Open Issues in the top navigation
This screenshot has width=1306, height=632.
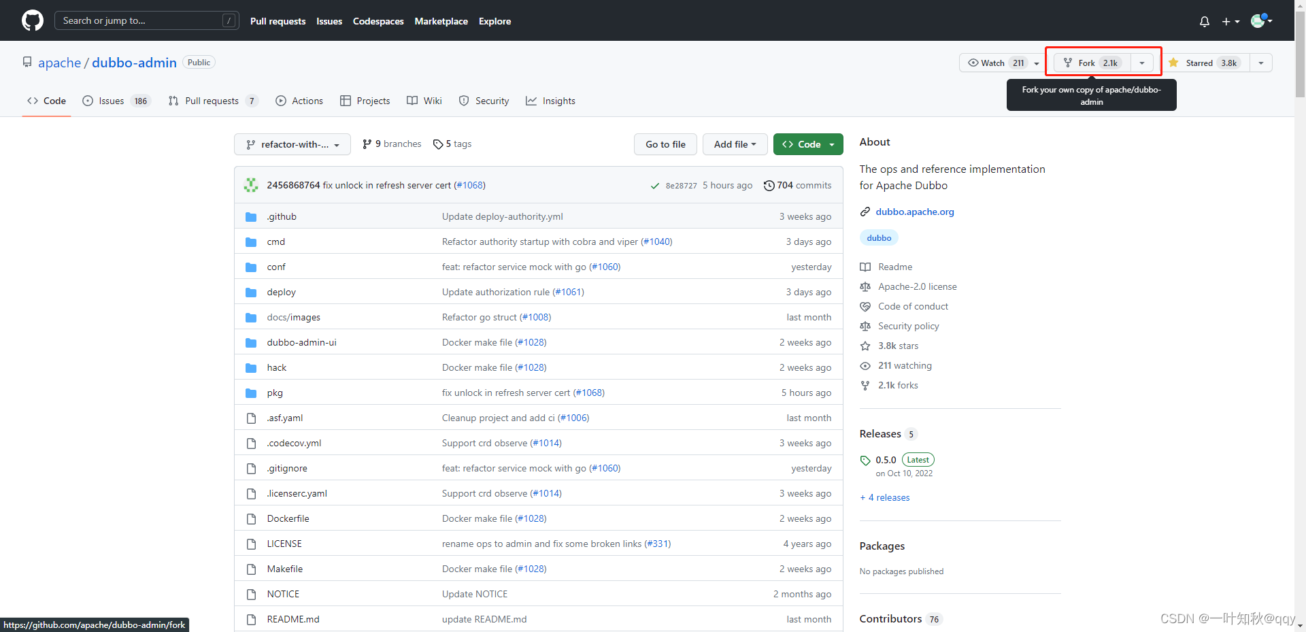point(329,21)
